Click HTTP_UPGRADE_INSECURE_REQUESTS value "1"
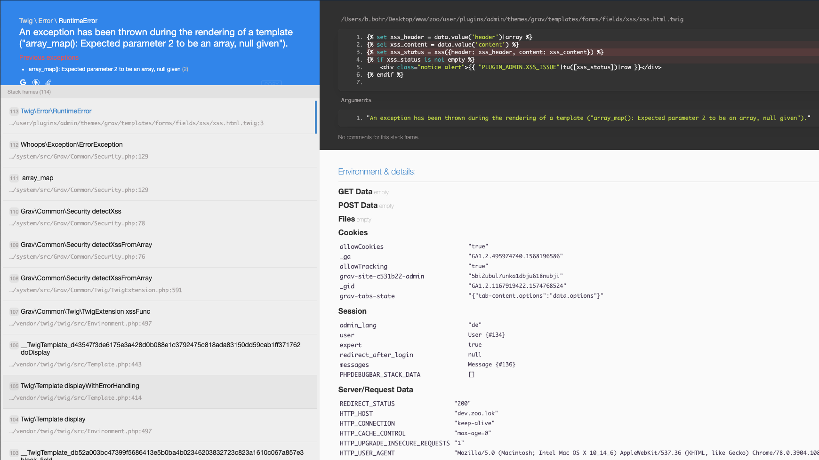 coord(459,443)
